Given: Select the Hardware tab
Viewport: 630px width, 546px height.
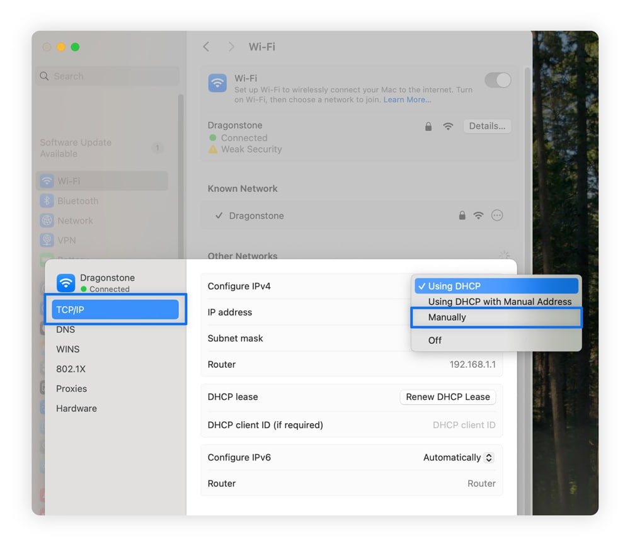Looking at the screenshot, I should [76, 408].
